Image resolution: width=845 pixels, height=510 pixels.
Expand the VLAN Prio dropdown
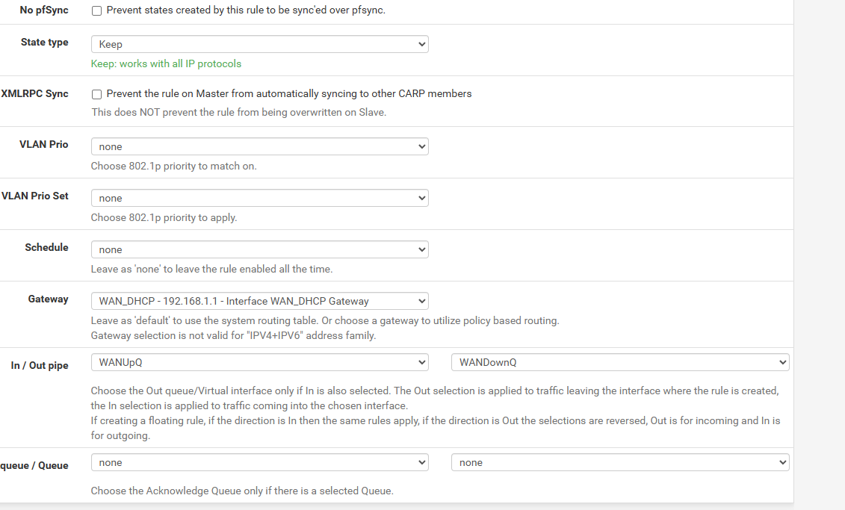point(259,147)
